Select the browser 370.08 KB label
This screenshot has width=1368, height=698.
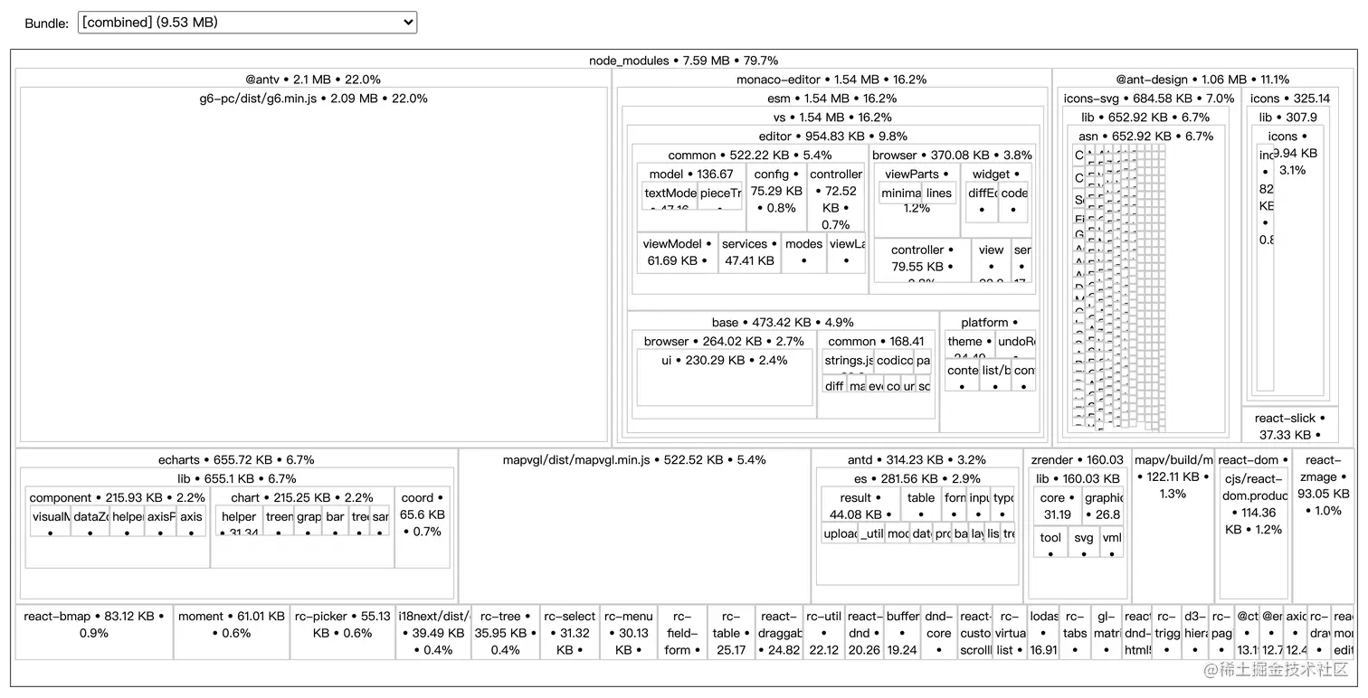coord(952,156)
